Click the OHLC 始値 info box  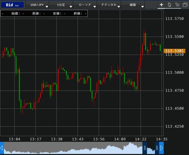[44, 14]
